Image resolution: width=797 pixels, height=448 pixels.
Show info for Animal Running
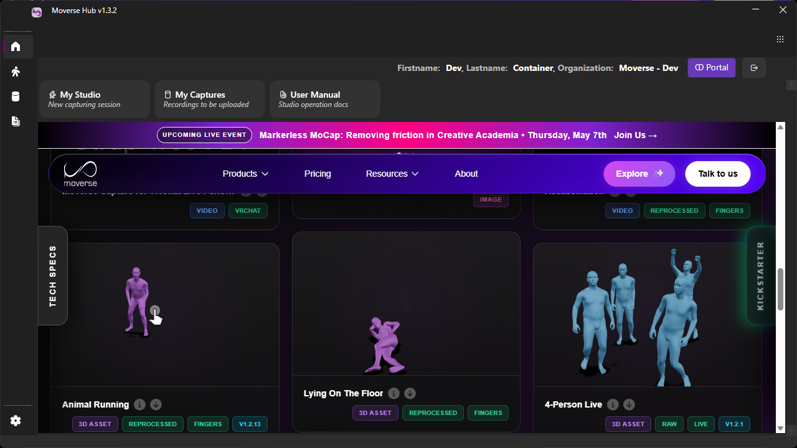139,404
